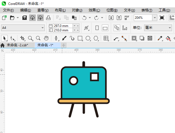Paste using the clipboard icon

tap(74, 18)
